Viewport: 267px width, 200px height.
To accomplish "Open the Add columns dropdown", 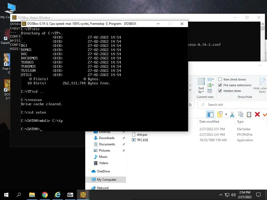I will (211, 85).
